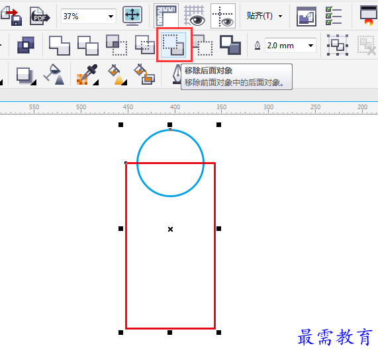Open the 贴齐(T) snap-to dropdown
The height and width of the screenshot is (358, 378).
tap(264, 16)
